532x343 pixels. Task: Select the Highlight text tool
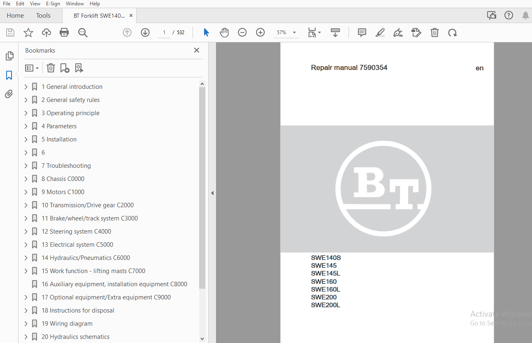[380, 32]
